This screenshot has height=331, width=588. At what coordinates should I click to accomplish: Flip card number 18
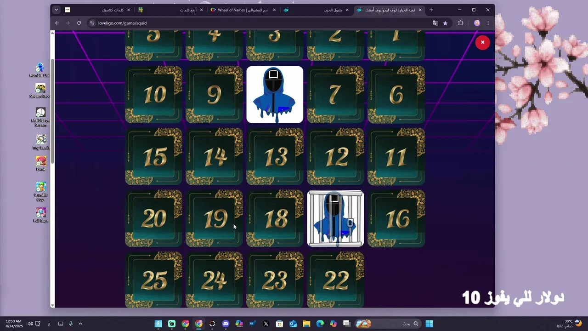point(275,219)
